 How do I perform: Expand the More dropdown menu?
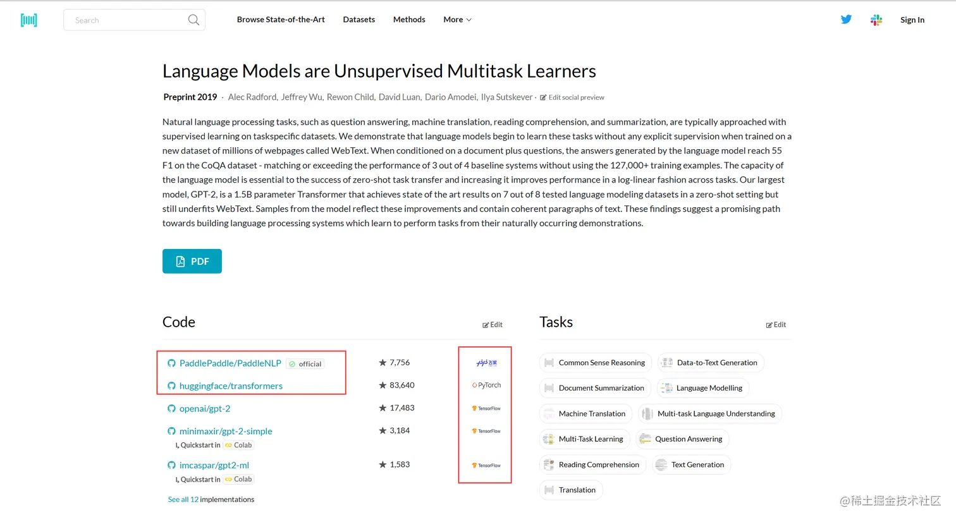point(457,20)
